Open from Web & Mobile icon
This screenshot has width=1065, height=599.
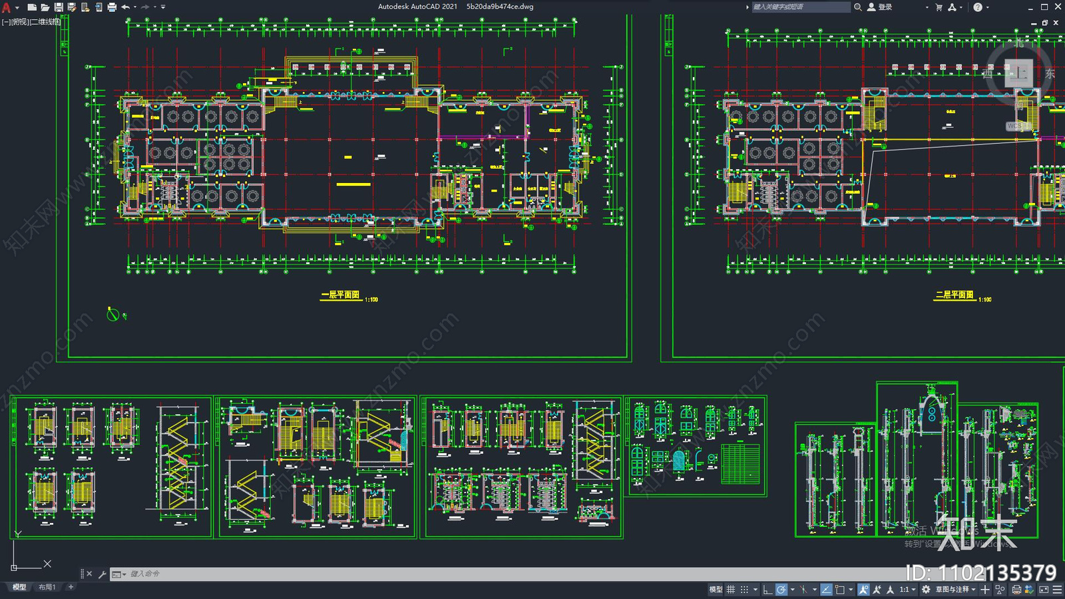[x=85, y=7]
